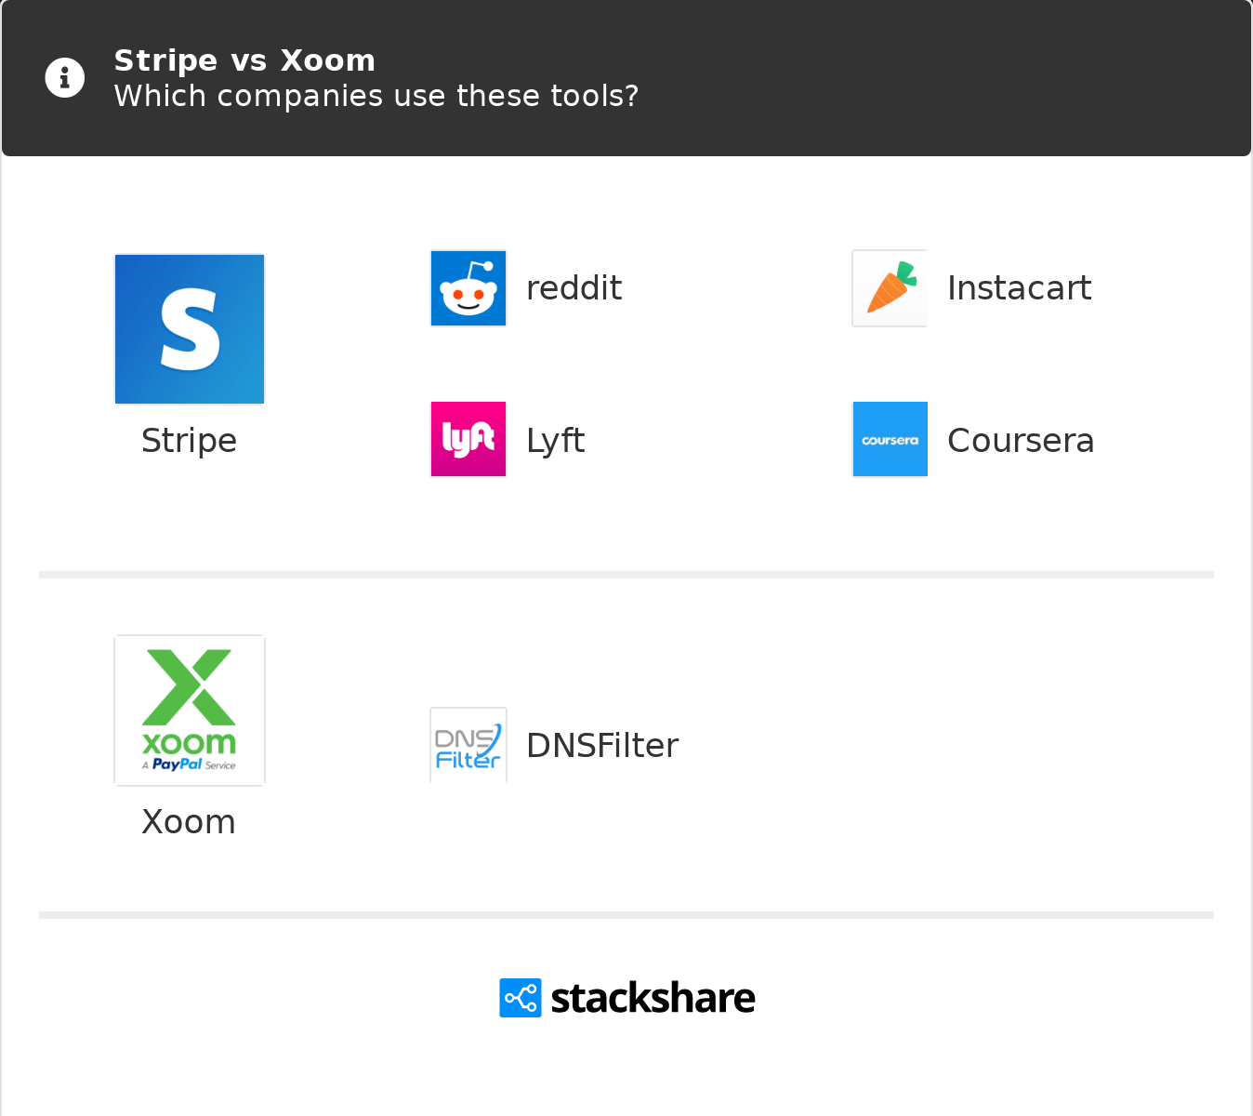1253x1116 pixels.
Task: Click "Which companies use these tools?" subtitle
Action: (x=376, y=96)
